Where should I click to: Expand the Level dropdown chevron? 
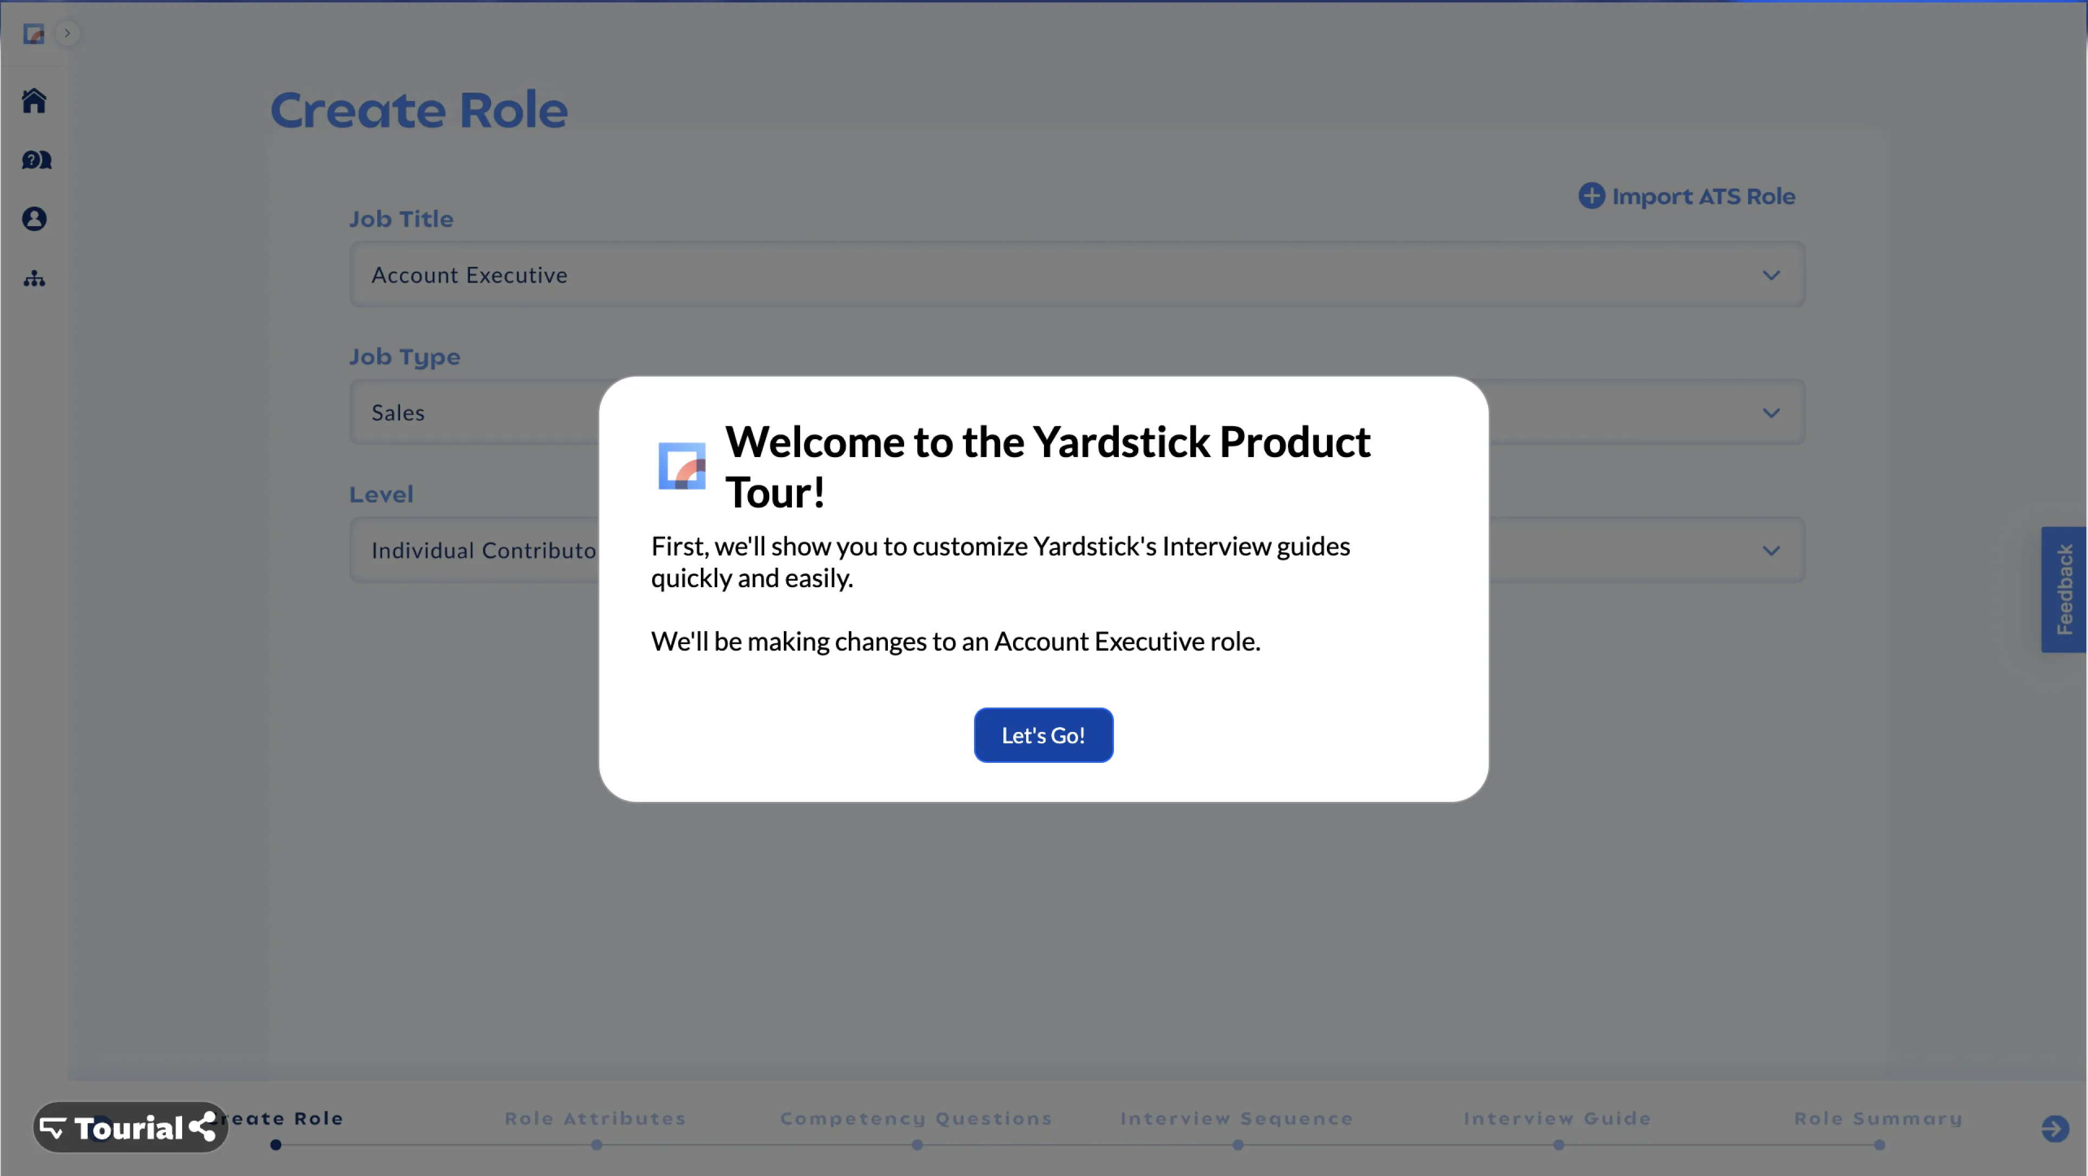(1771, 550)
